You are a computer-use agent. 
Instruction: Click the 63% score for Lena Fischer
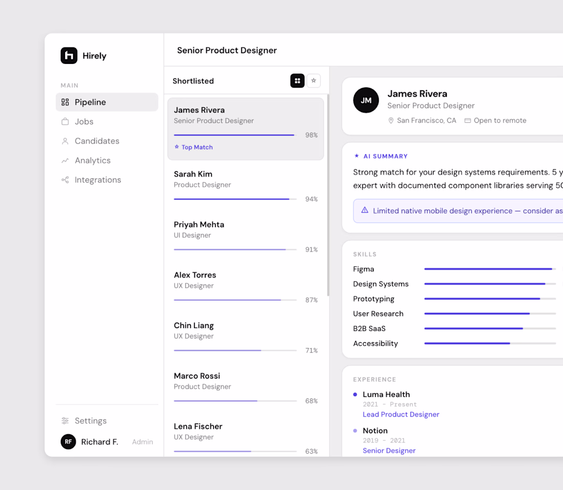coord(311,451)
